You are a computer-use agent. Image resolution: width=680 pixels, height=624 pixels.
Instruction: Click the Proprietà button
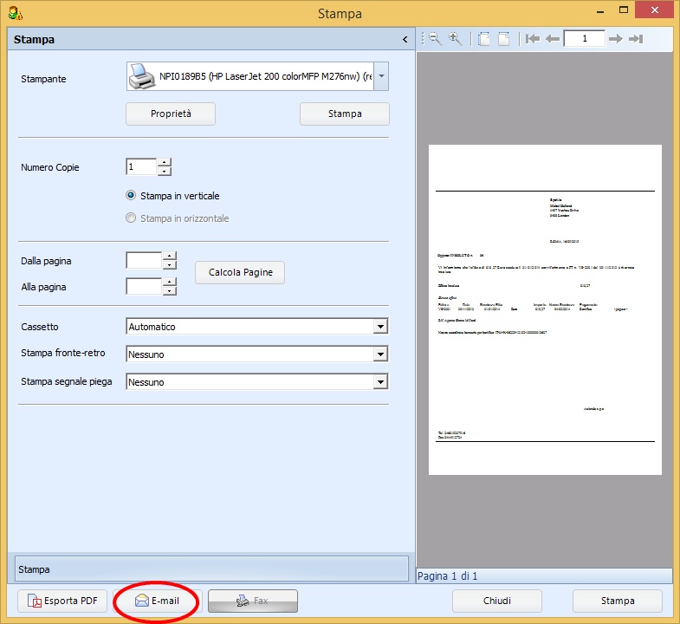pyautogui.click(x=171, y=114)
